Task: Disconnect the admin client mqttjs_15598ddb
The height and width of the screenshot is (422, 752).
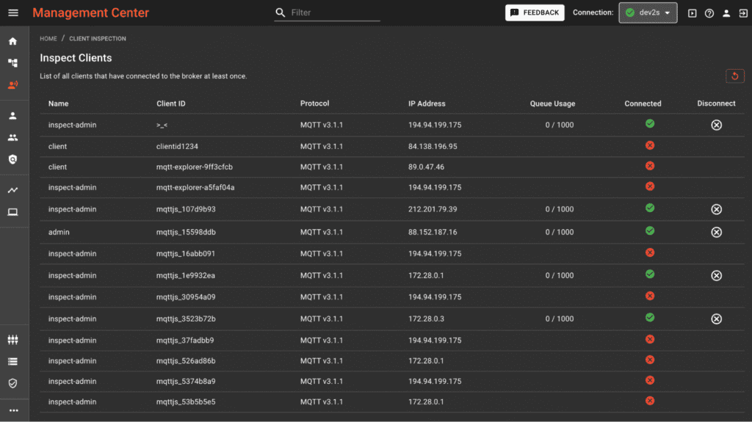Action: (716, 232)
